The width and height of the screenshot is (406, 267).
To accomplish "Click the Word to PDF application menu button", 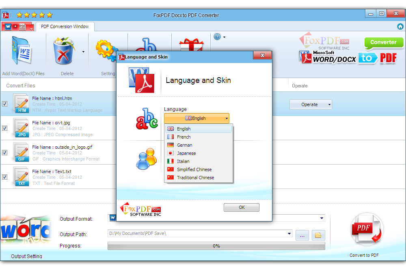I will point(18,26).
